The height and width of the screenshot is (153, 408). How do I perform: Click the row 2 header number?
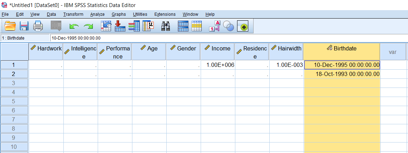14,74
